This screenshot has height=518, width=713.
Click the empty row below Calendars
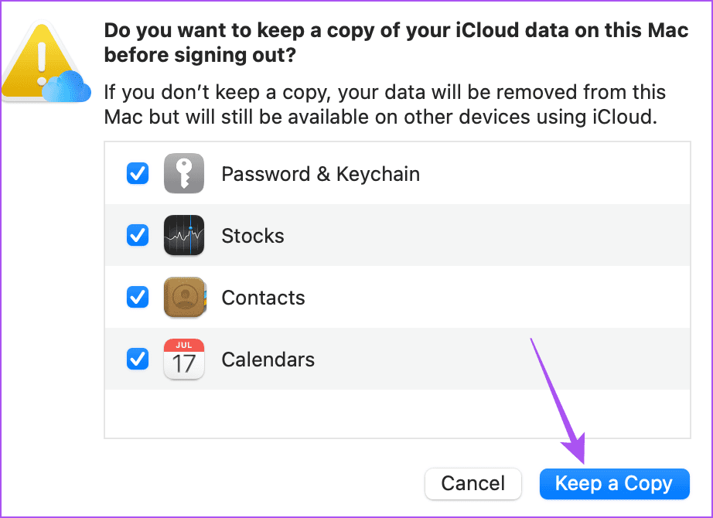click(397, 414)
